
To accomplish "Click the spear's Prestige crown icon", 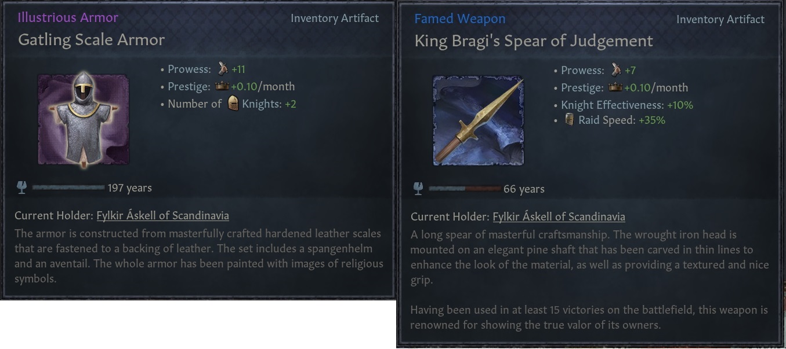I will click(615, 88).
